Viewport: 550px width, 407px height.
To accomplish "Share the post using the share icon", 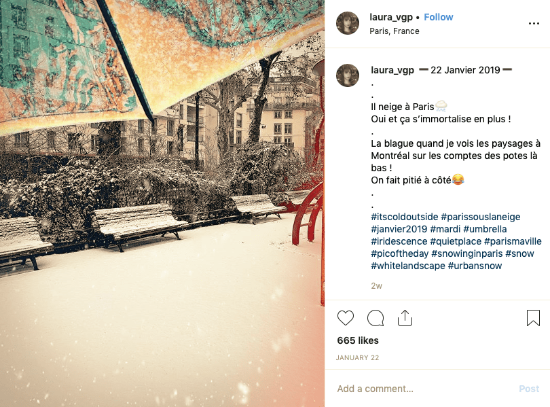I will [x=405, y=318].
